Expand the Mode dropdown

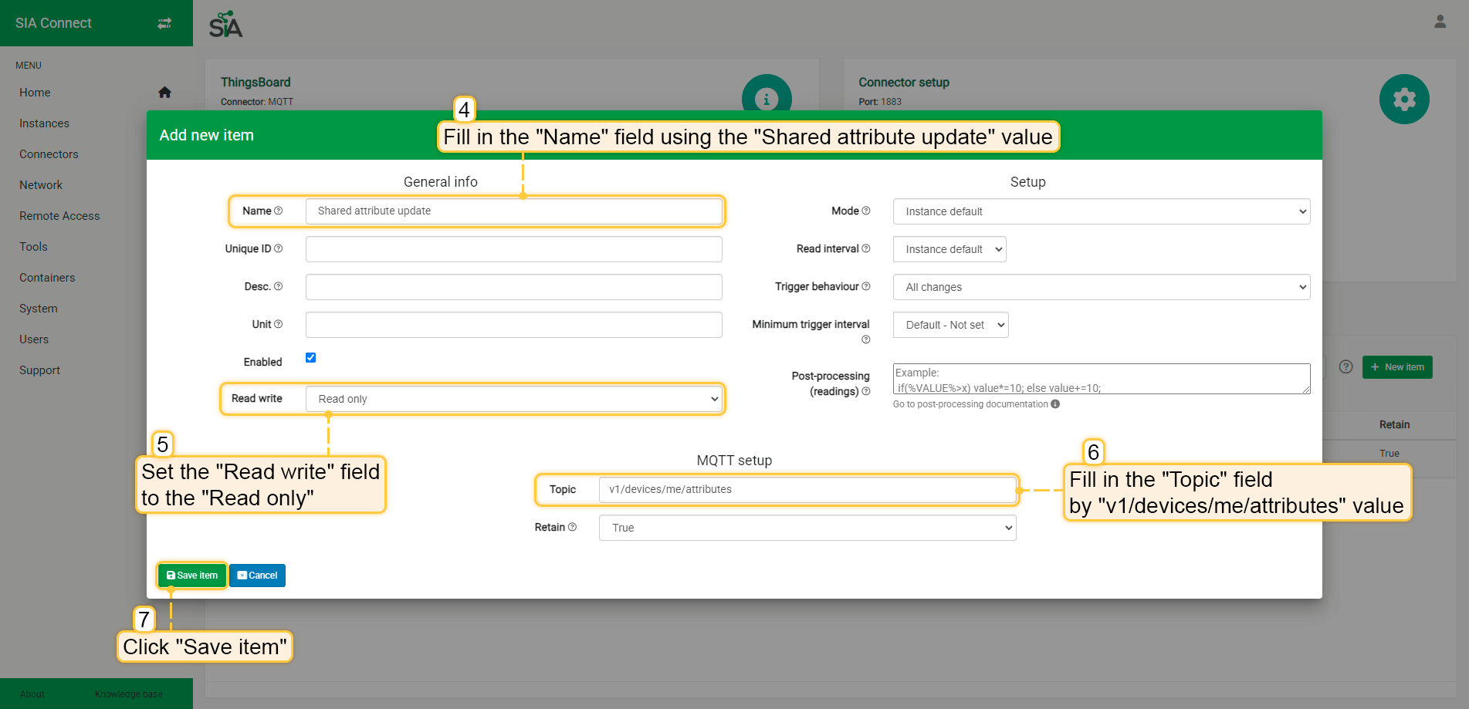point(1101,211)
